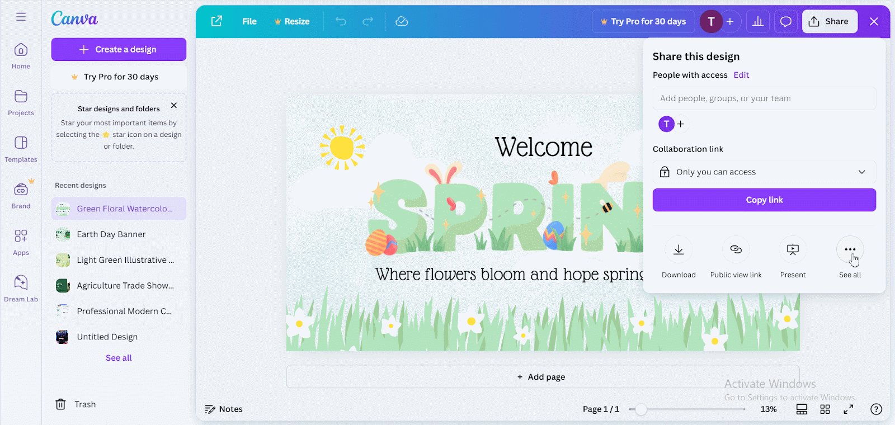The height and width of the screenshot is (425, 895).
Task: Open Earth Day Banner recent design
Action: [x=111, y=234]
